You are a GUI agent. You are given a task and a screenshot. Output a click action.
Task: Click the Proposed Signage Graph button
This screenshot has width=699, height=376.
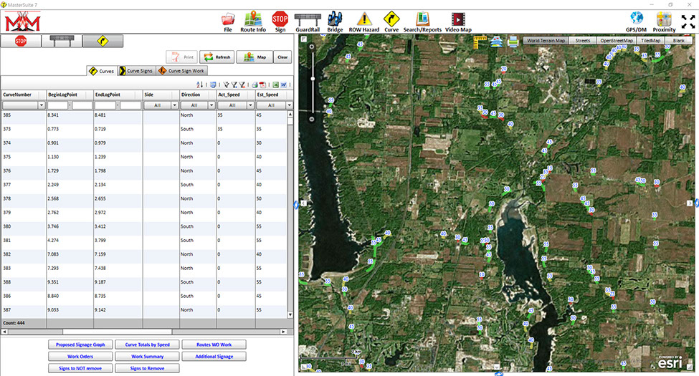pos(81,344)
